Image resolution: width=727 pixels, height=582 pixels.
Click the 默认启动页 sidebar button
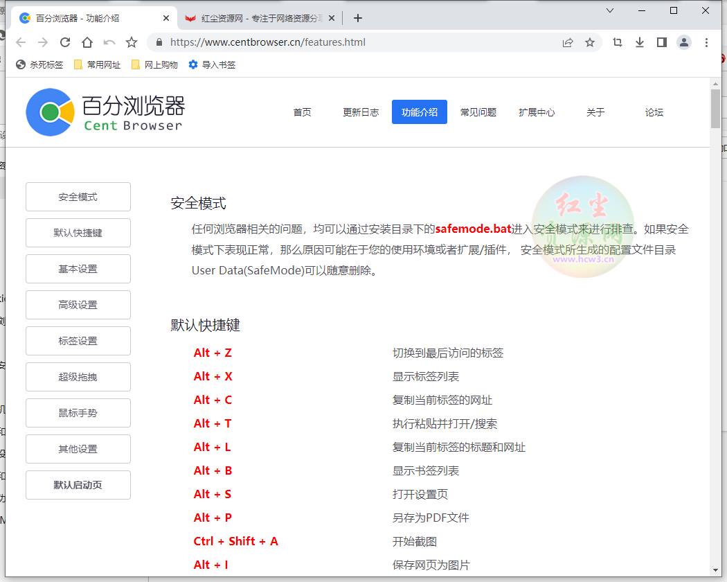pyautogui.click(x=78, y=485)
